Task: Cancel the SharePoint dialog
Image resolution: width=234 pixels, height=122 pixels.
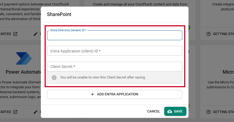Action: click(x=154, y=111)
